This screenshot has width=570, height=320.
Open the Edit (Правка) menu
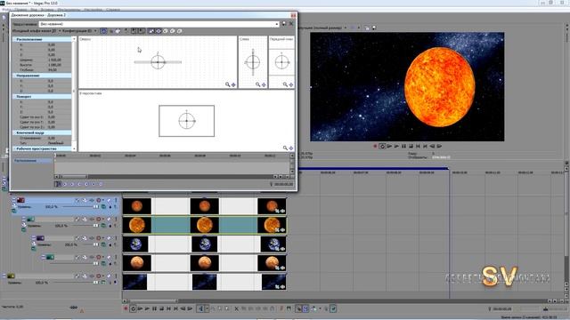[x=20, y=10]
